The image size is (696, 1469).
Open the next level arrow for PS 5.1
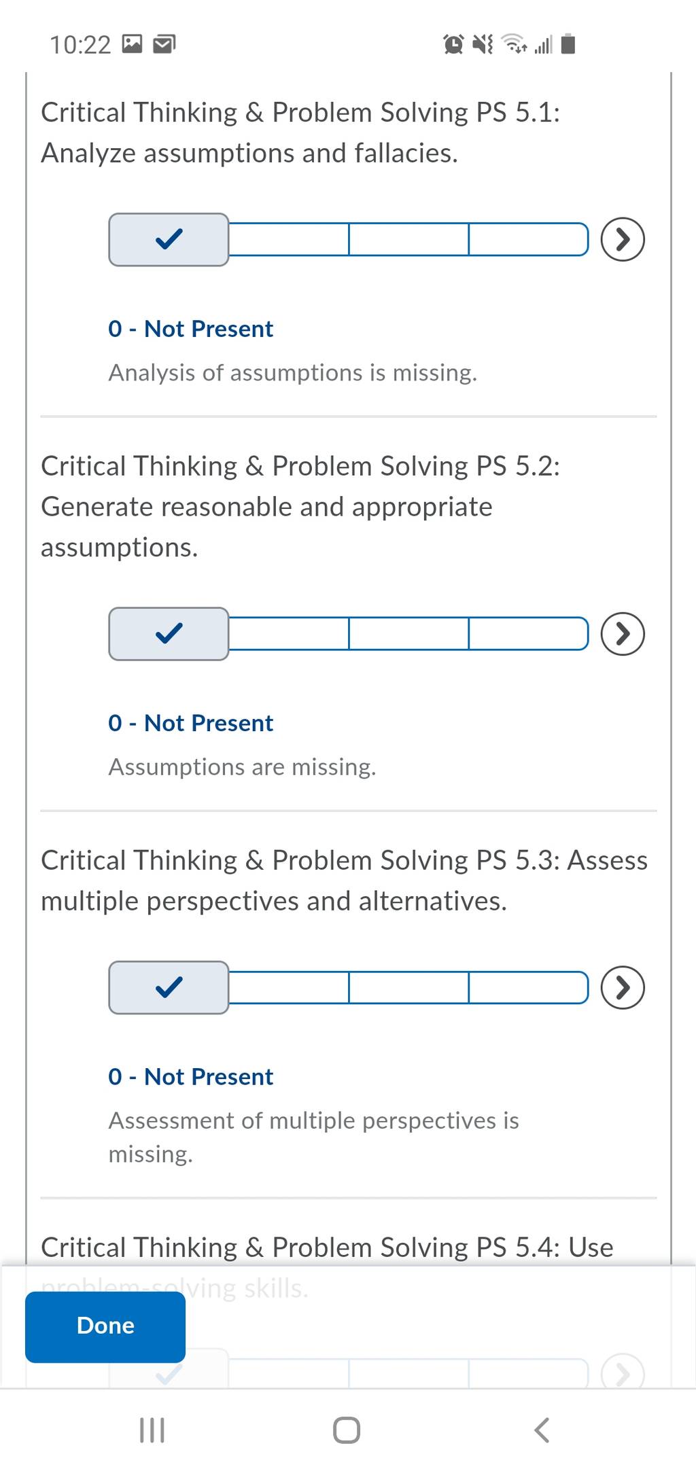[623, 239]
